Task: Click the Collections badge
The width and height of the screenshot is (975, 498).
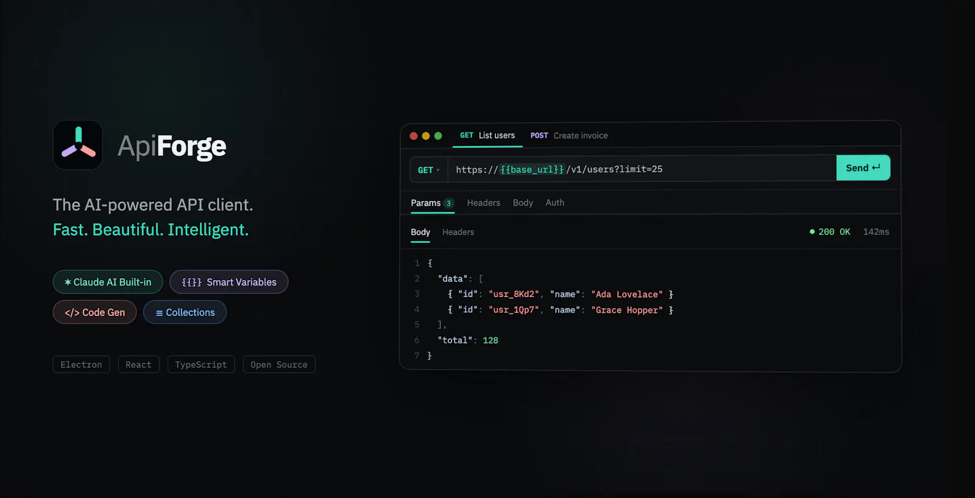Action: pyautogui.click(x=185, y=312)
